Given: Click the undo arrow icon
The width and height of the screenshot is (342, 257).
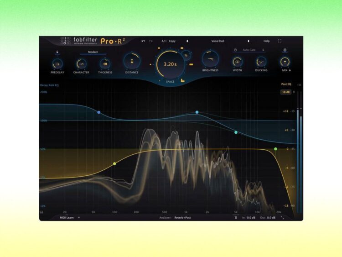Looking at the screenshot, I should [143, 41].
